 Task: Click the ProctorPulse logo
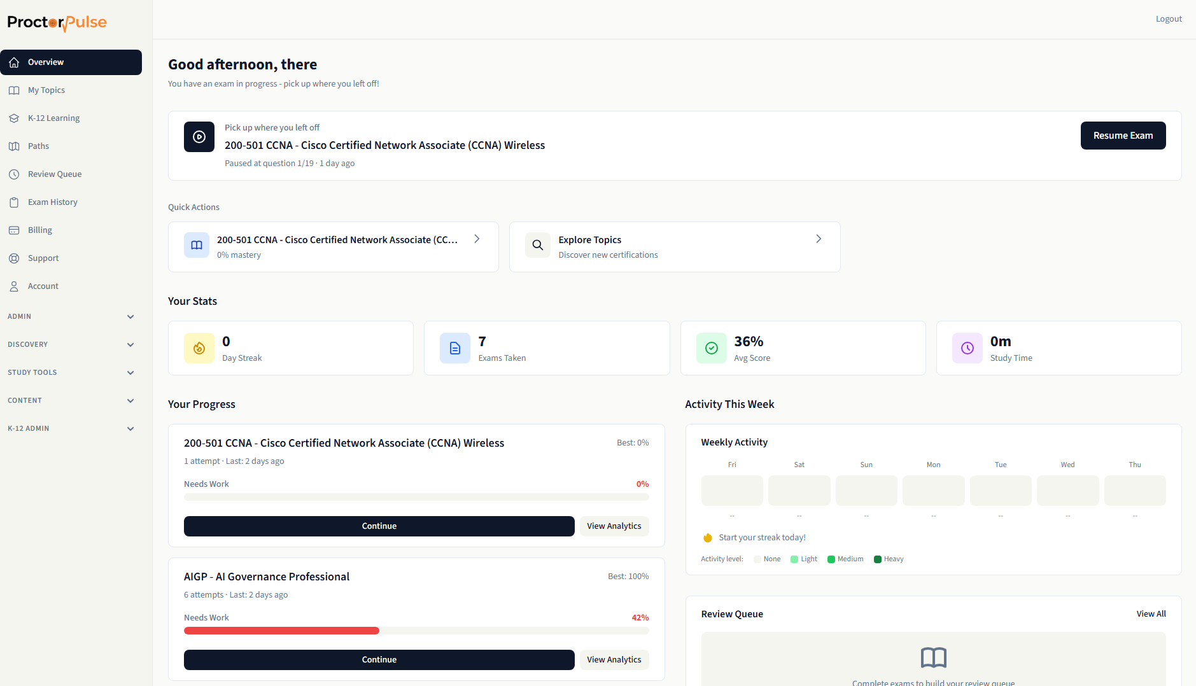57,23
